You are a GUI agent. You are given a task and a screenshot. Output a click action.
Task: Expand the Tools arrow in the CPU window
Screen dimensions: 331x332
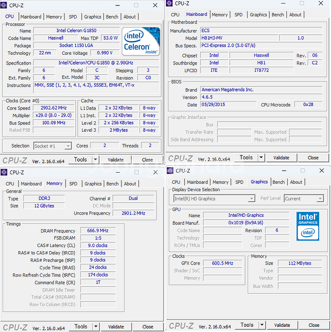click(x=95, y=160)
